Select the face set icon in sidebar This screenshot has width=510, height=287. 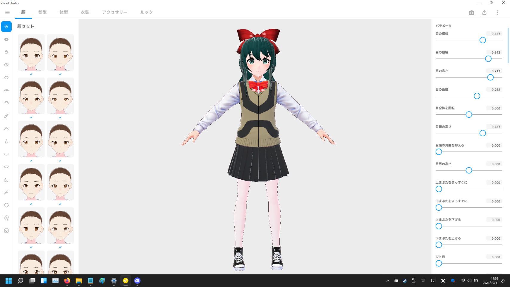point(6,27)
